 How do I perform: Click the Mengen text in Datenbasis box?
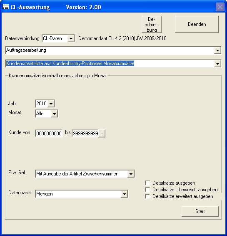click(x=45, y=194)
